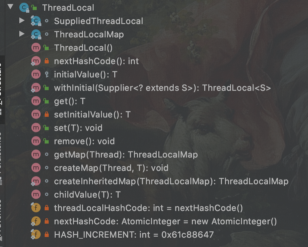Click the ThreadLocal class icon
This screenshot has height=247, width=308.
coord(24,8)
